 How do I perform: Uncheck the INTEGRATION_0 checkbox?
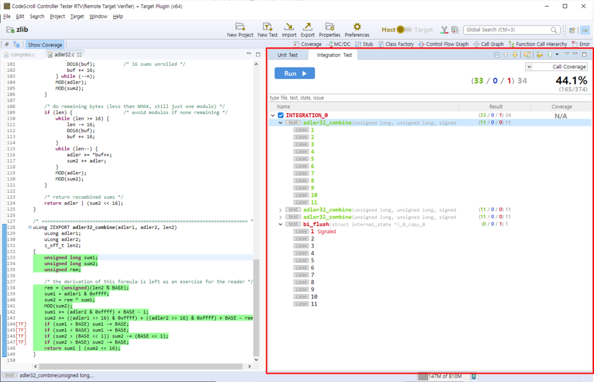(281, 115)
